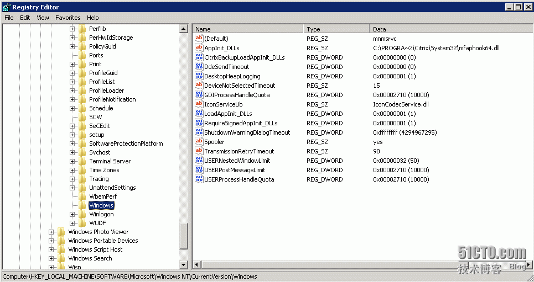Viewport: 534px width, 282px height.
Task: Expand the Perflib key
Action: click(x=72, y=29)
